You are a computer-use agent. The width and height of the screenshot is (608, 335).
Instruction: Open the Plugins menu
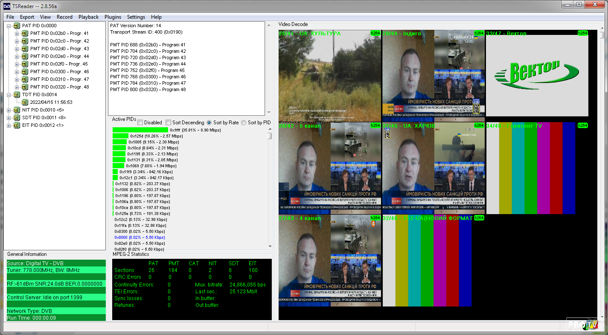[x=113, y=17]
